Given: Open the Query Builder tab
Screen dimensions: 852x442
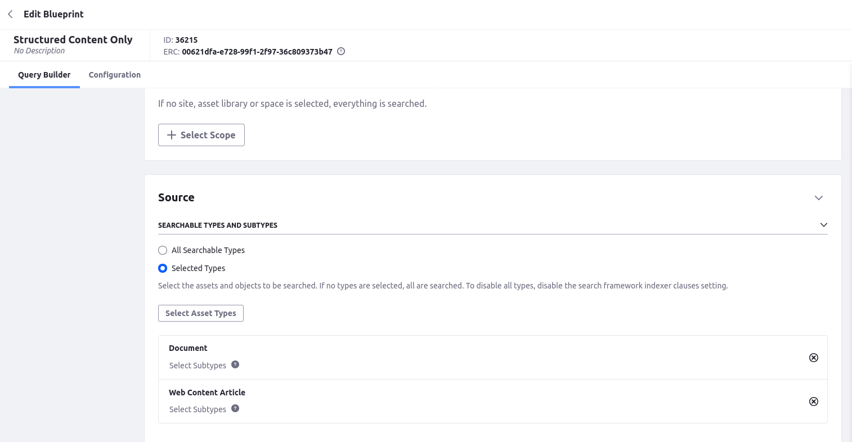Looking at the screenshot, I should pyautogui.click(x=44, y=75).
